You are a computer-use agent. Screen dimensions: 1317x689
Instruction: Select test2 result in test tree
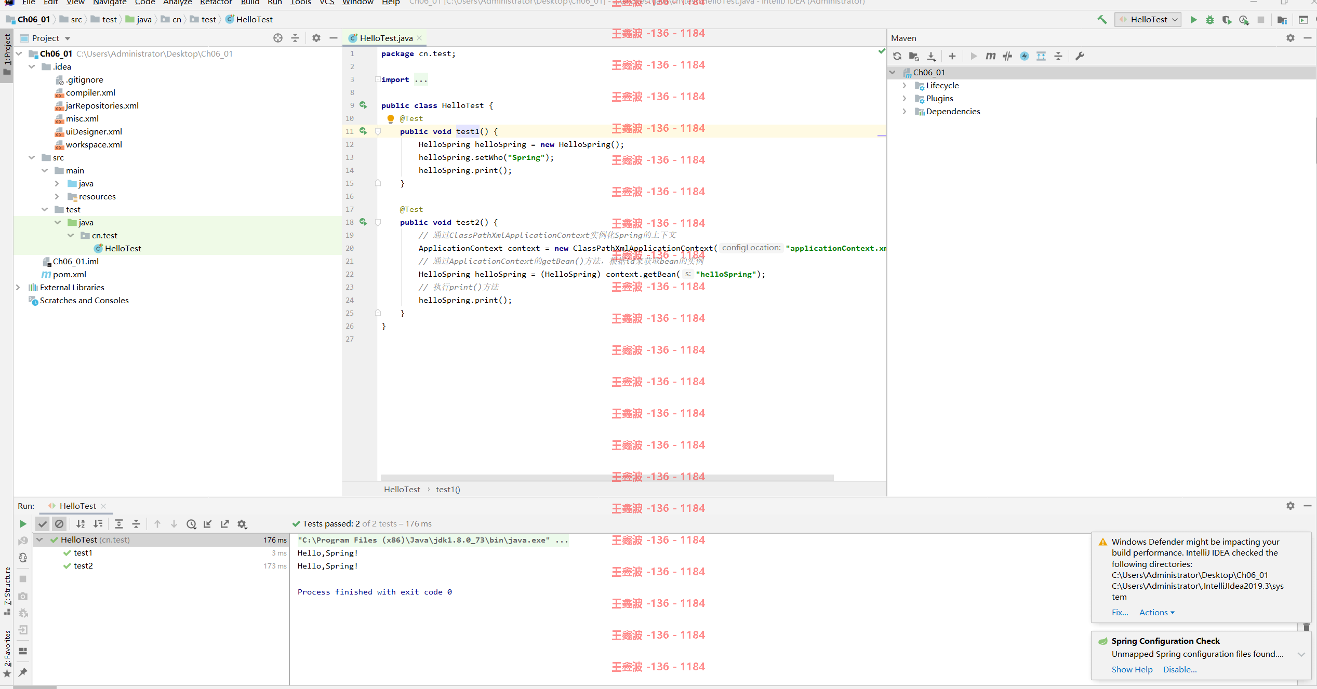point(83,566)
